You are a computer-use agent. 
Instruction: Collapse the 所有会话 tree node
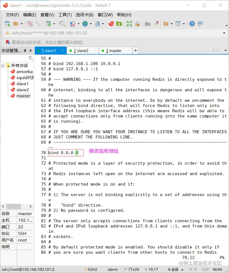[2, 66]
